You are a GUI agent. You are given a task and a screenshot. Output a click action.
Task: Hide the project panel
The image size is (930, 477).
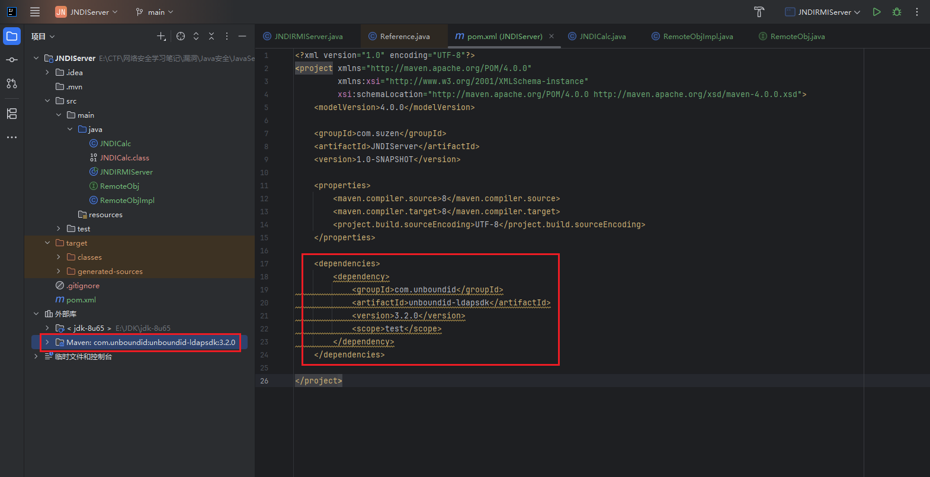pos(242,36)
